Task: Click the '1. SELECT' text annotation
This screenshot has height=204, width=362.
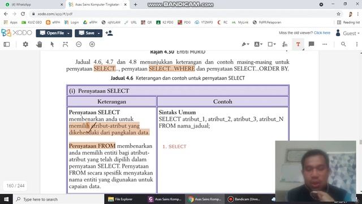Action: (174, 146)
